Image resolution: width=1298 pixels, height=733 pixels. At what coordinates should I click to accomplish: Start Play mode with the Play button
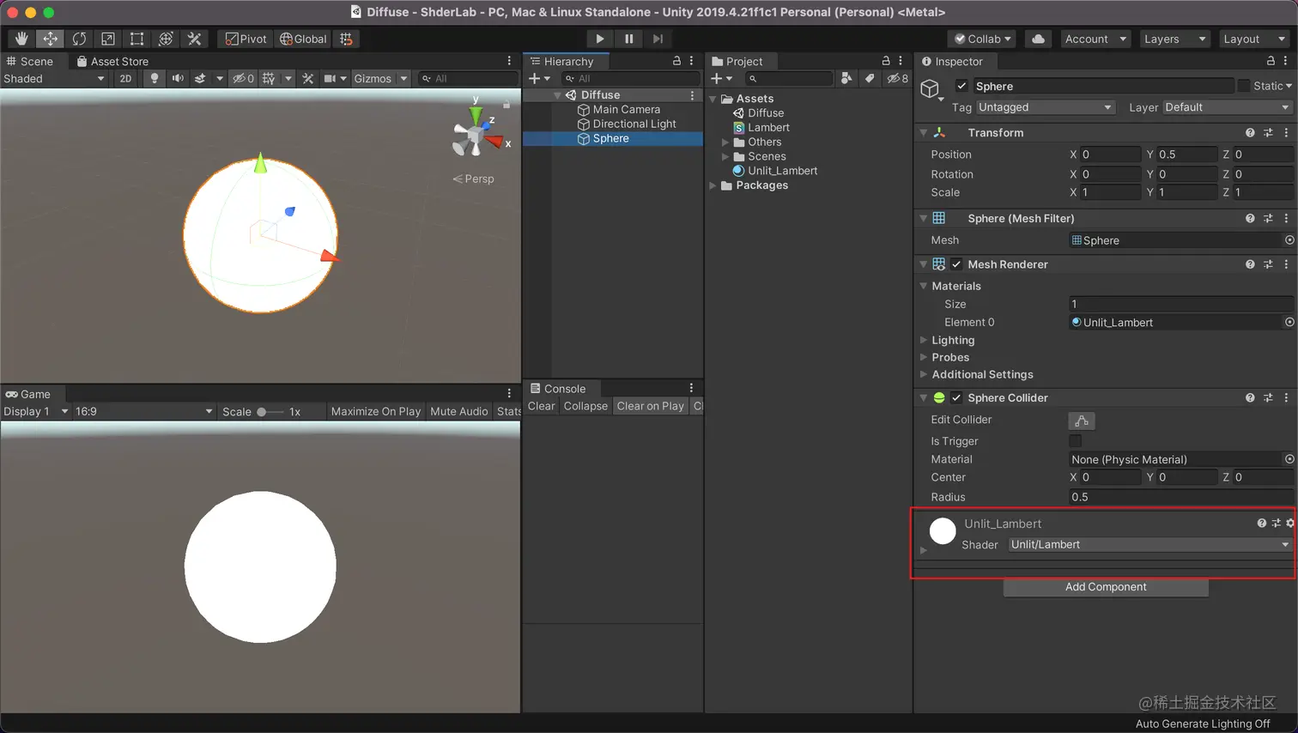[600, 39]
